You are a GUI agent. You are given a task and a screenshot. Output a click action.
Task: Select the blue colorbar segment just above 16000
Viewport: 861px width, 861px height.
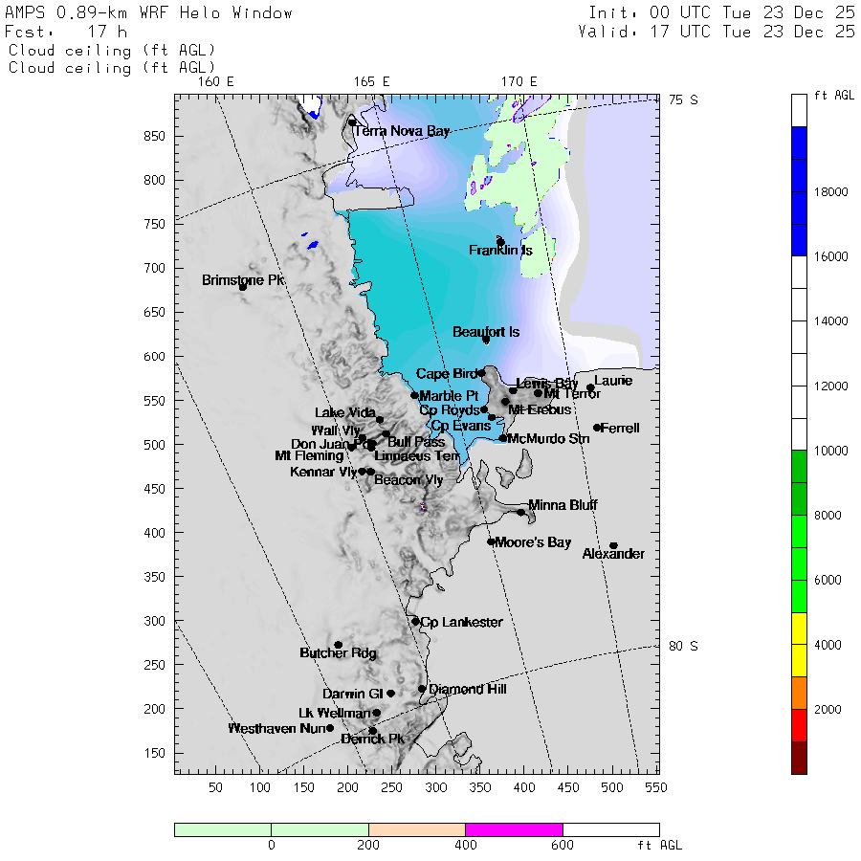click(799, 240)
